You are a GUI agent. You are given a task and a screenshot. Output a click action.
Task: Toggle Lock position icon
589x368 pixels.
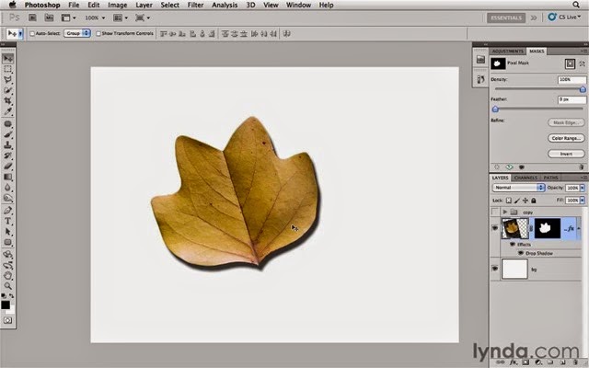(x=525, y=201)
